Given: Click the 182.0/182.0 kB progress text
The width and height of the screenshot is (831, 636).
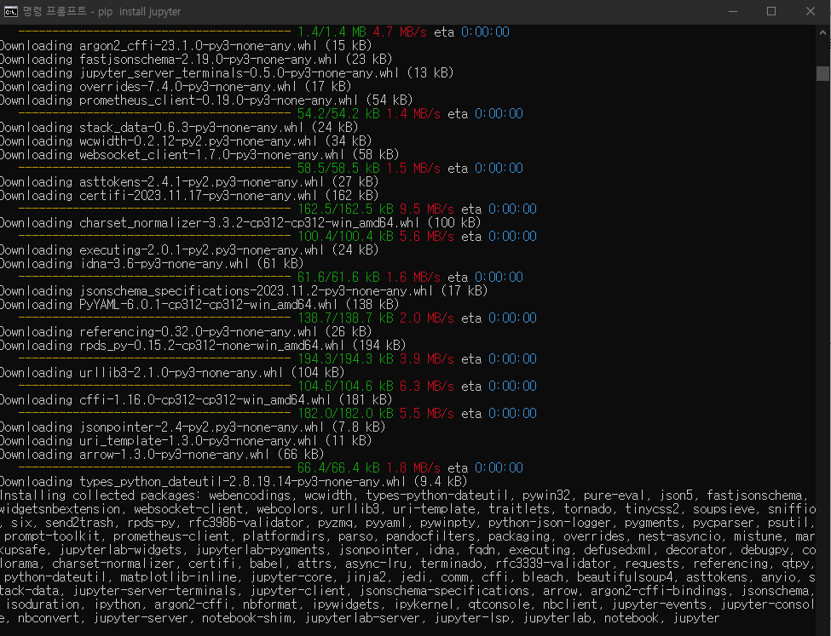Looking at the screenshot, I should pyautogui.click(x=345, y=414).
